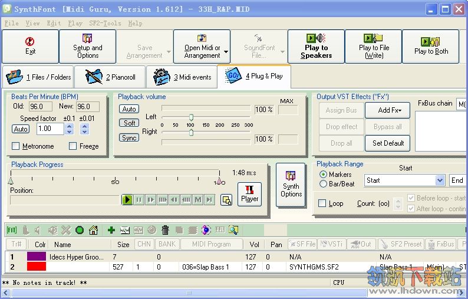Enable the Freeze checkbox
468x299 pixels.
[x=72, y=146]
